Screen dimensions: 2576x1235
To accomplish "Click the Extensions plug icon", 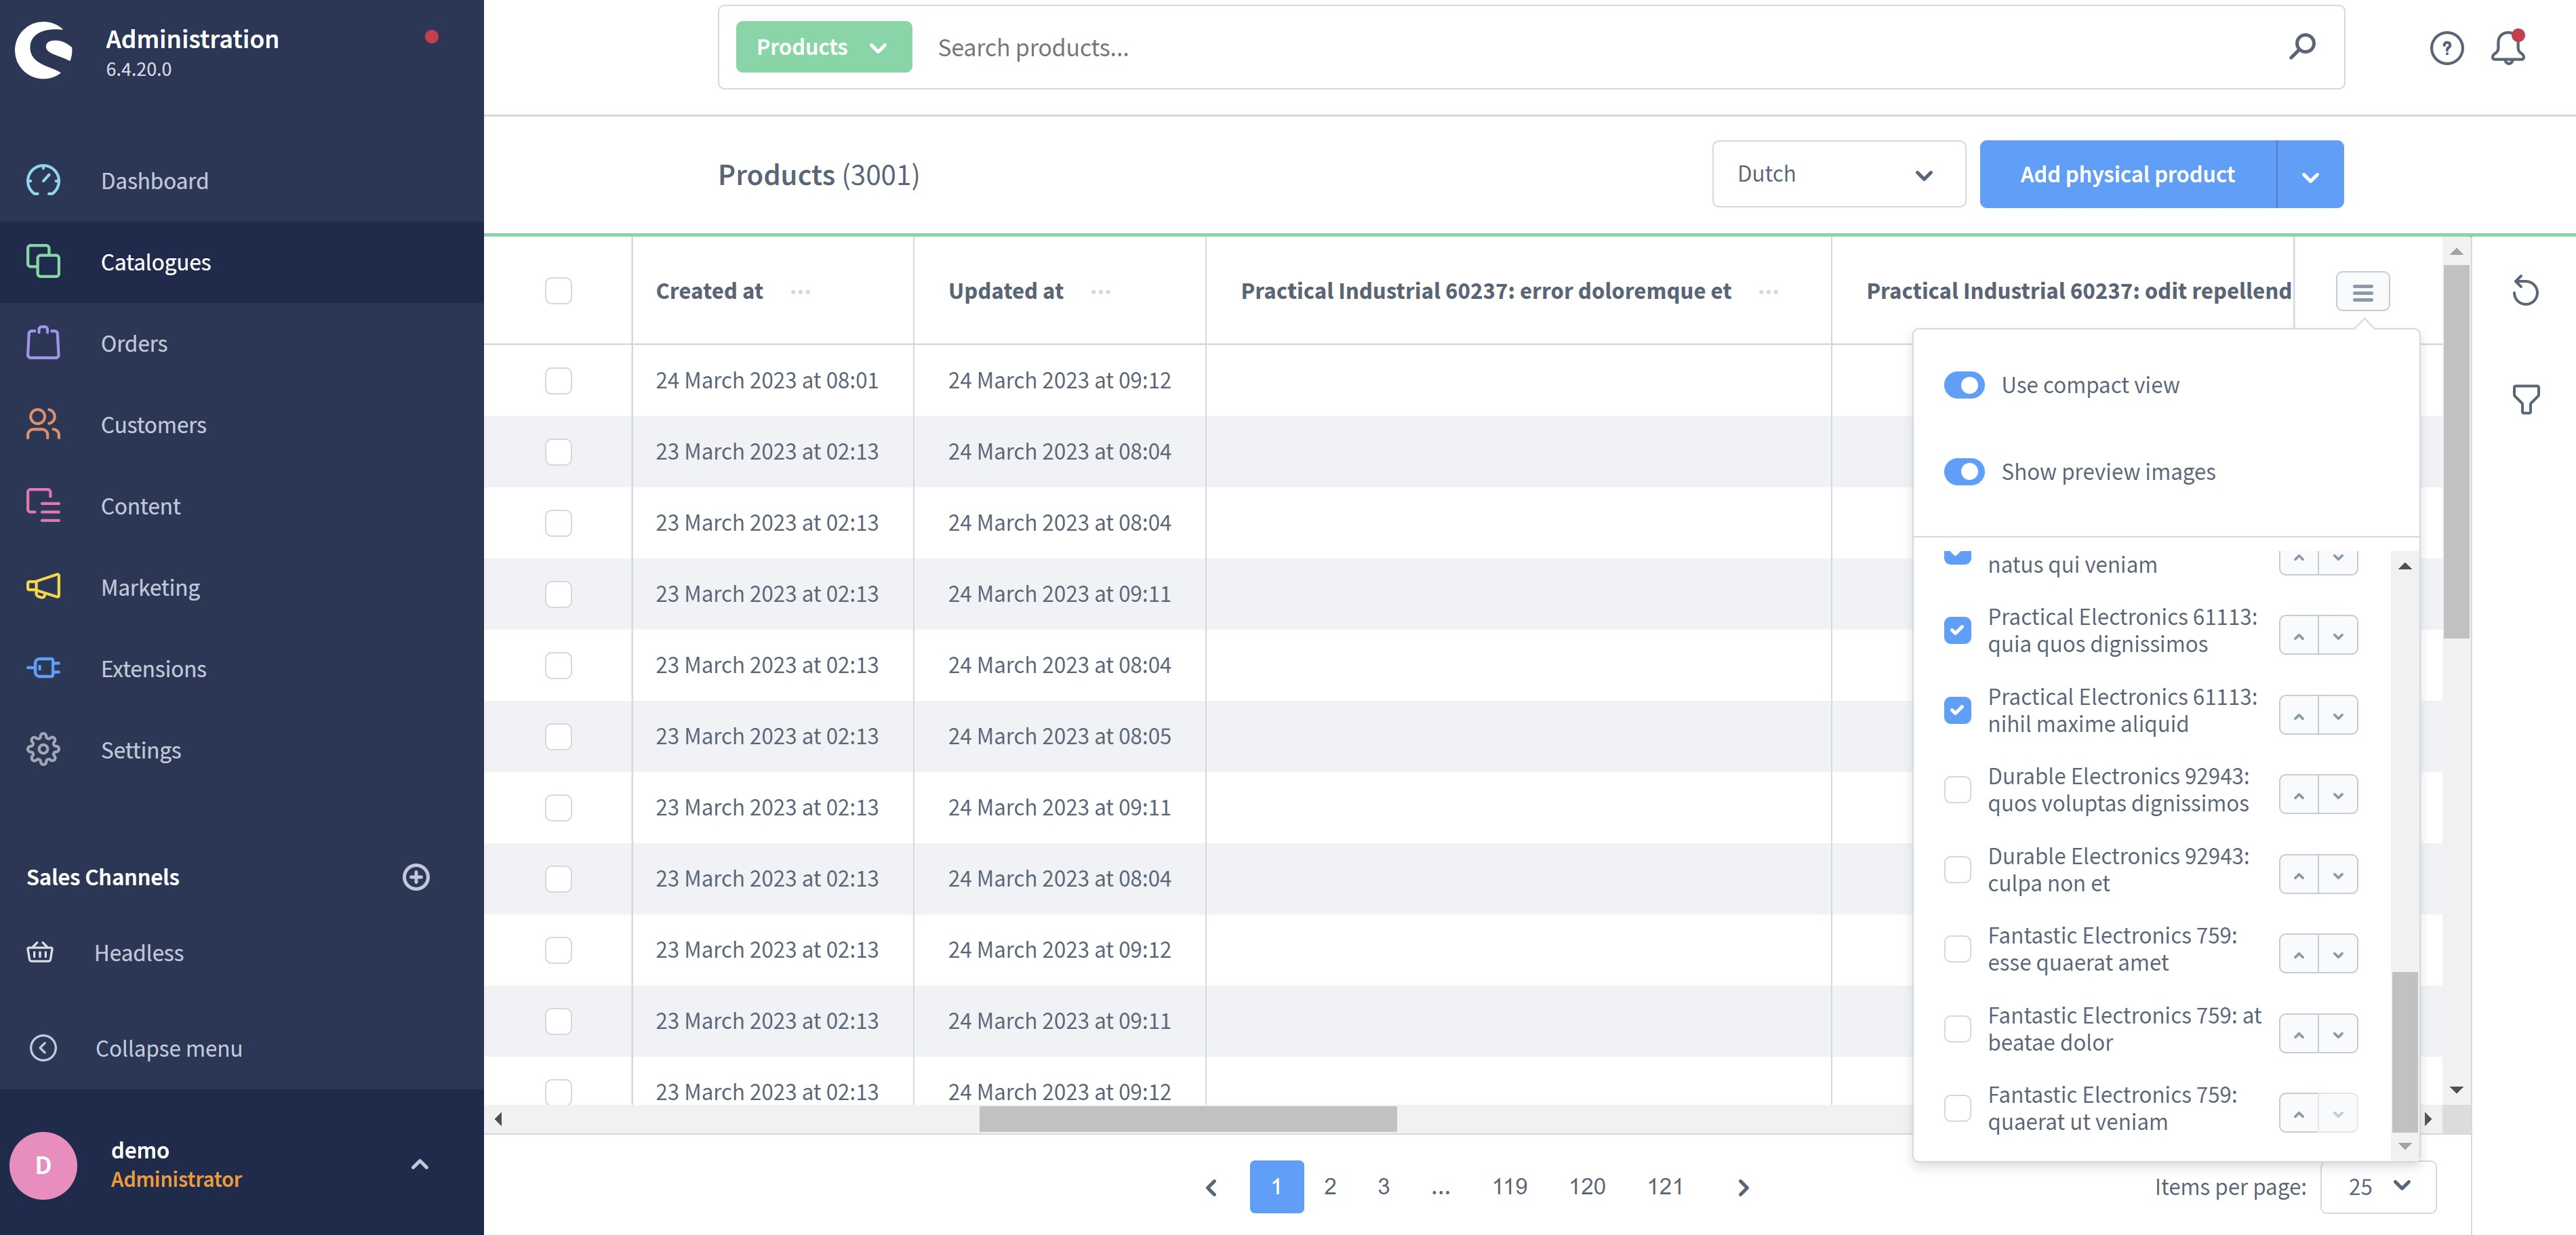I will 43,668.
